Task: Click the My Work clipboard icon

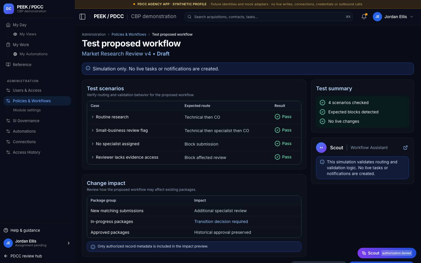Action: click(x=8, y=45)
